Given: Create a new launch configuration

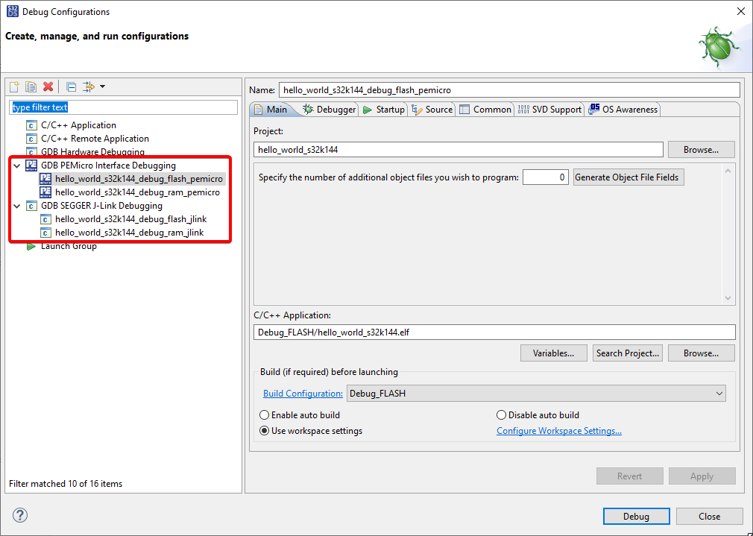Looking at the screenshot, I should (x=13, y=86).
